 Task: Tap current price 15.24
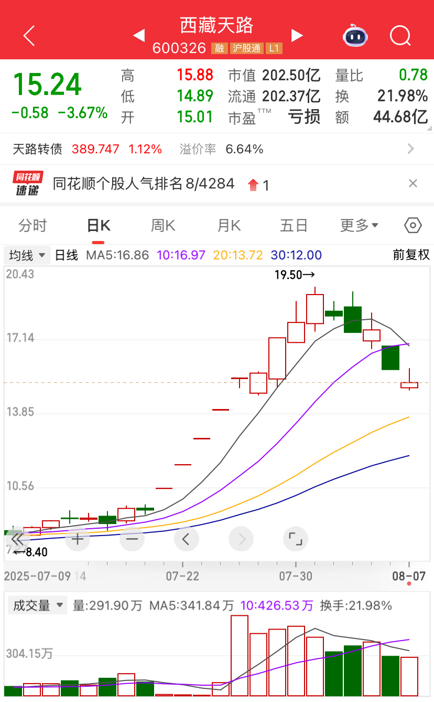coord(47,84)
